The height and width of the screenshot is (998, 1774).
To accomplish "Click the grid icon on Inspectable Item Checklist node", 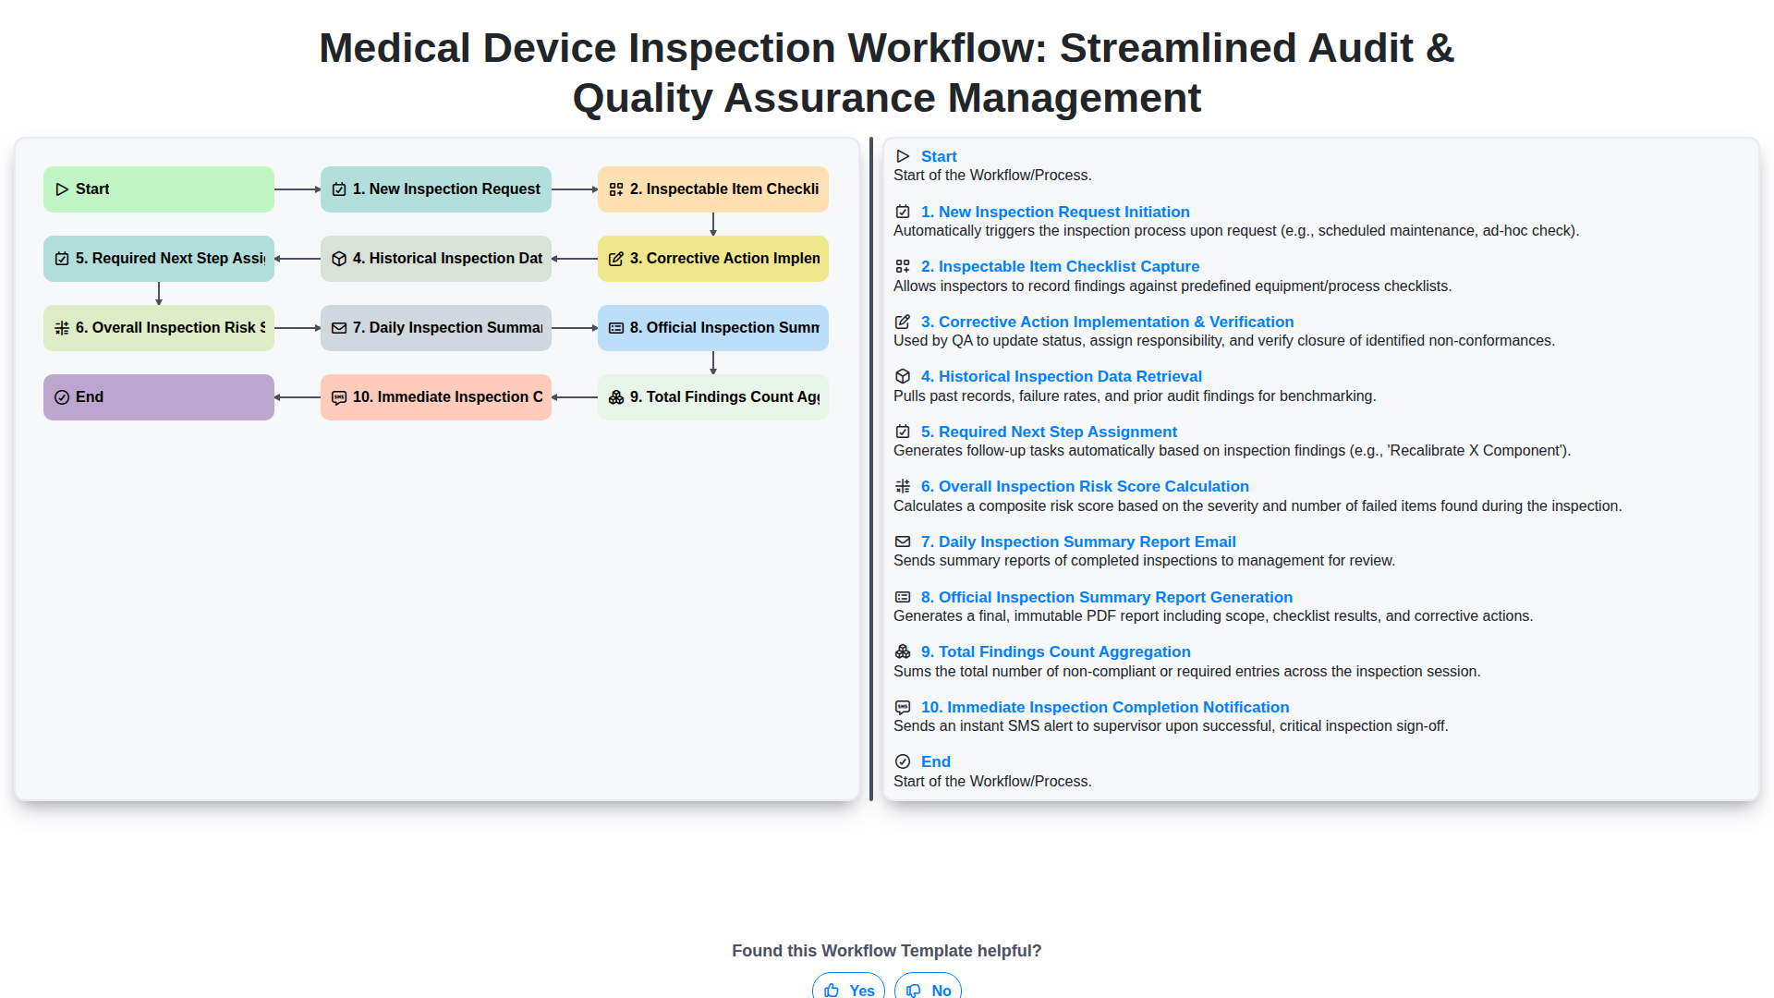I will tap(616, 189).
